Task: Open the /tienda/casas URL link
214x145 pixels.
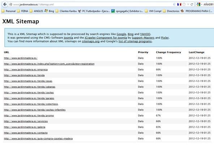Action: 28,81
